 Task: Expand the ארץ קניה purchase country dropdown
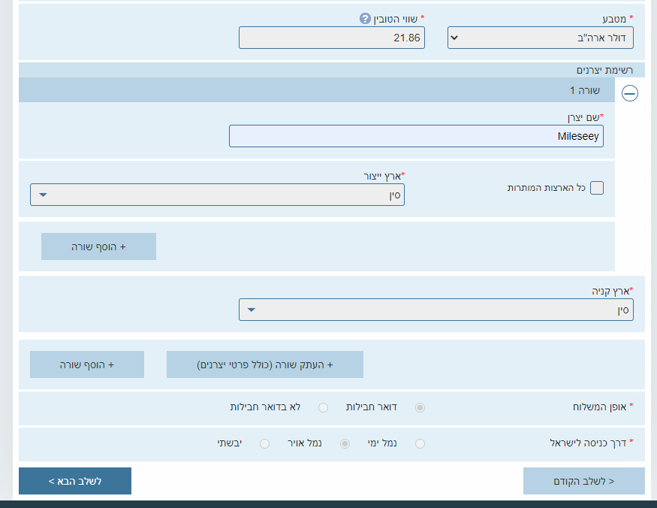point(435,310)
